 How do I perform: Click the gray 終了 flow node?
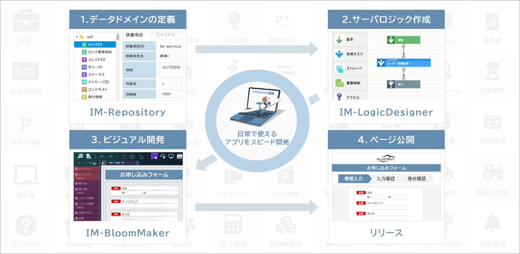click(x=404, y=84)
